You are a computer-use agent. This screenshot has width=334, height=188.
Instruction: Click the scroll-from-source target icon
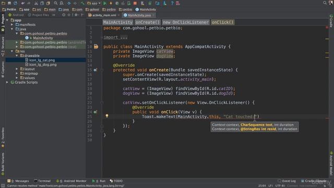coord(64,15)
